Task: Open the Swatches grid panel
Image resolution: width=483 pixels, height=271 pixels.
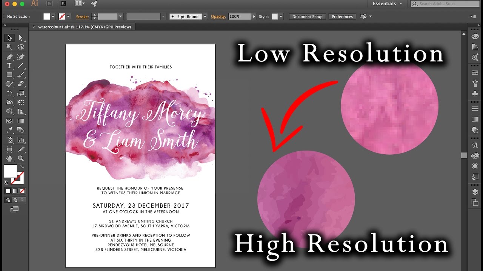Action: point(475,72)
